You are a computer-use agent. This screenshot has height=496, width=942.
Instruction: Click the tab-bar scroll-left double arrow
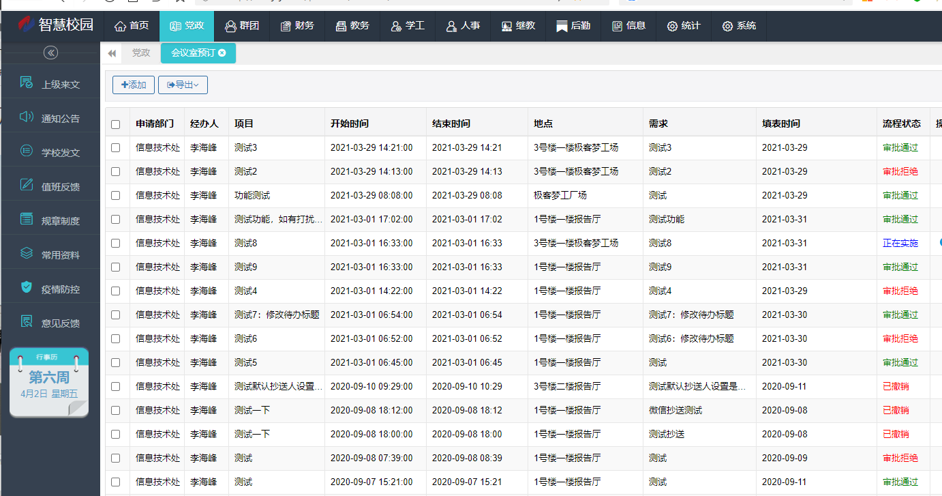[x=112, y=53]
